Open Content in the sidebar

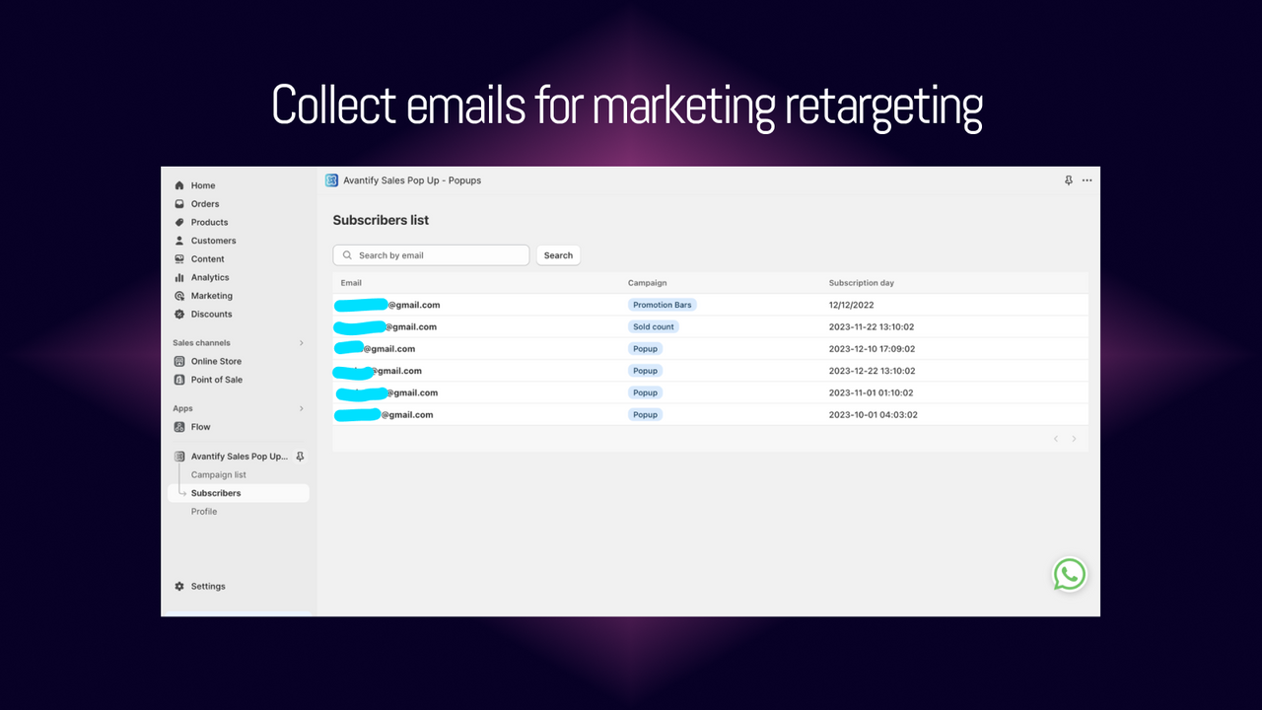coord(208,259)
